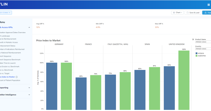The width and height of the screenshot is (211, 111).
Task: Select Time to Reimbursement menu item
Action: [9, 39]
